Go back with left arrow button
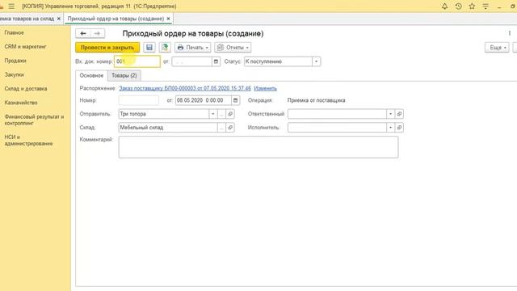This screenshot has height=291, width=517. coord(83,33)
